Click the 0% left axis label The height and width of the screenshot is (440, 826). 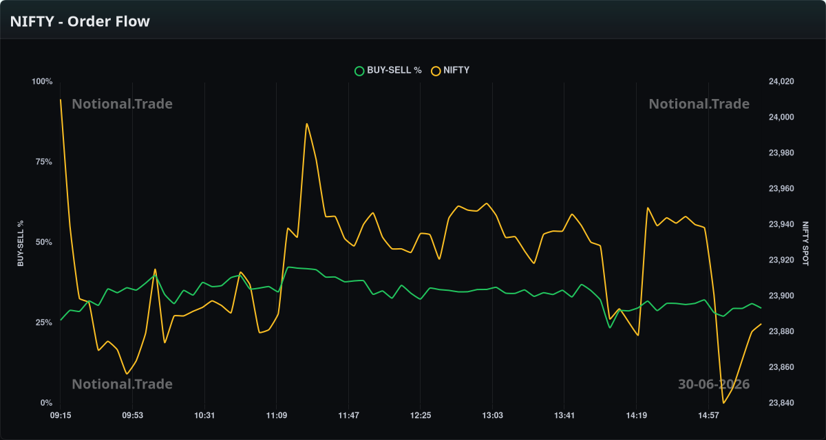click(x=47, y=403)
